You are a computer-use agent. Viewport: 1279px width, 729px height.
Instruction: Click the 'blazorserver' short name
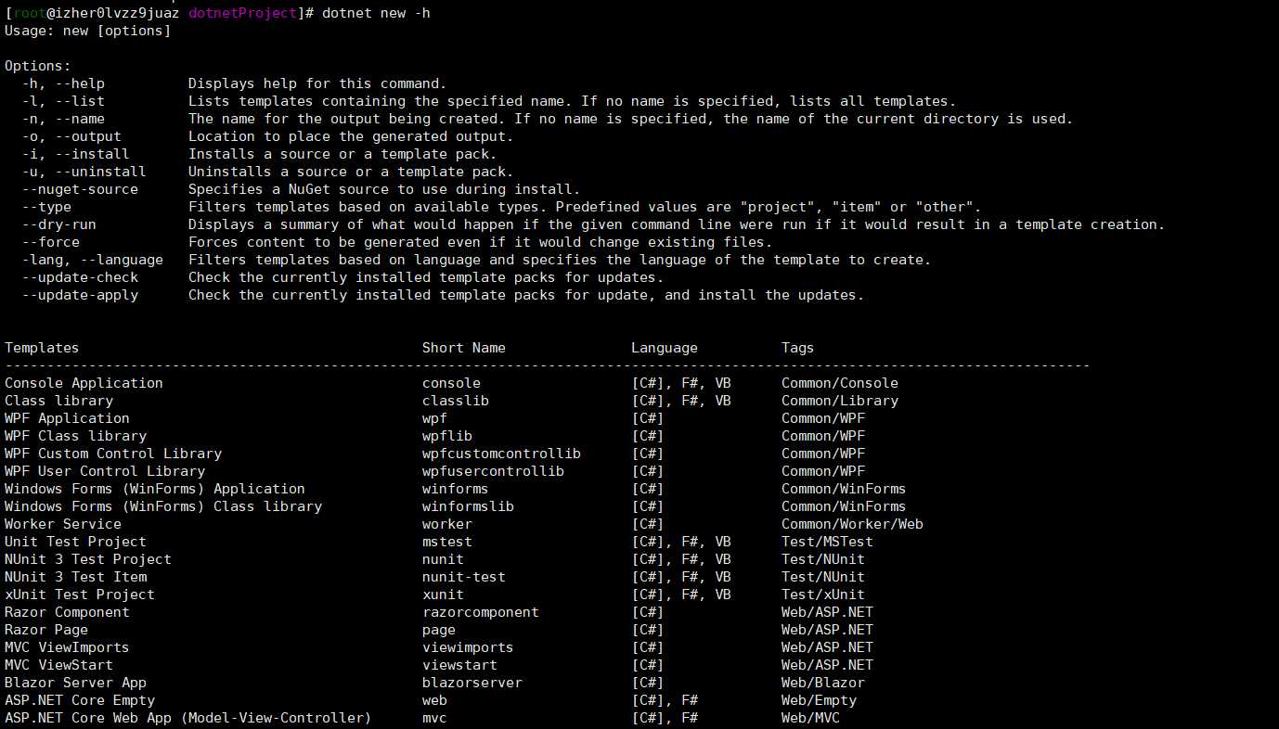click(472, 683)
